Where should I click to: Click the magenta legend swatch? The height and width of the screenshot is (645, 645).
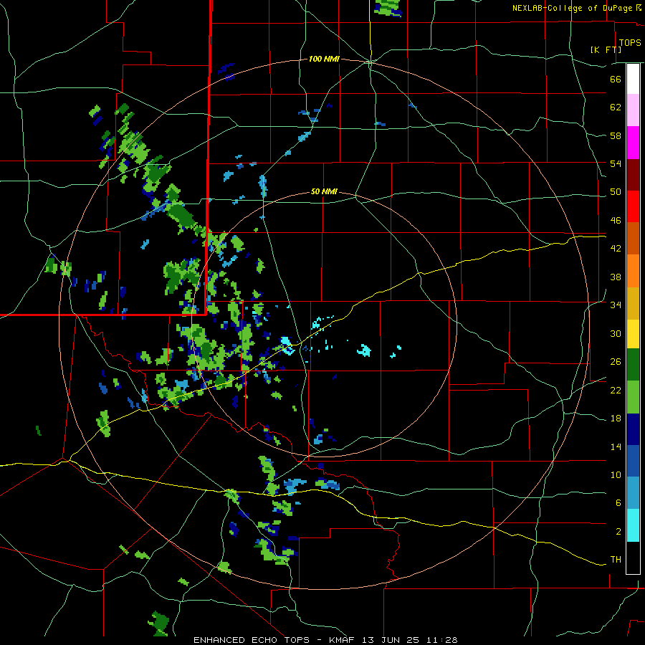click(x=633, y=143)
